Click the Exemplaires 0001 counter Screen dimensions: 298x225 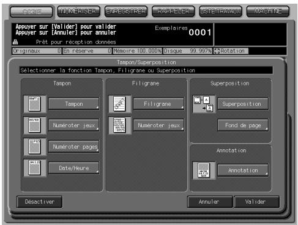coord(183,32)
